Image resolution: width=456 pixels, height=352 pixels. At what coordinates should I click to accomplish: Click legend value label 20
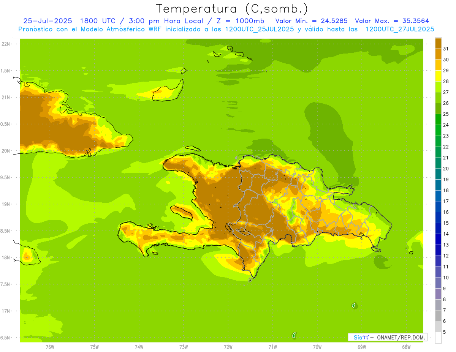point(446,169)
